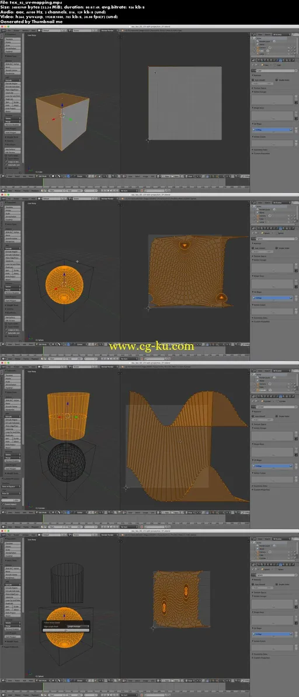Image resolution: width=299 pixels, height=697 pixels.
Task: Open the Timeline editor type icon in cube frame
Action: tap(3, 190)
